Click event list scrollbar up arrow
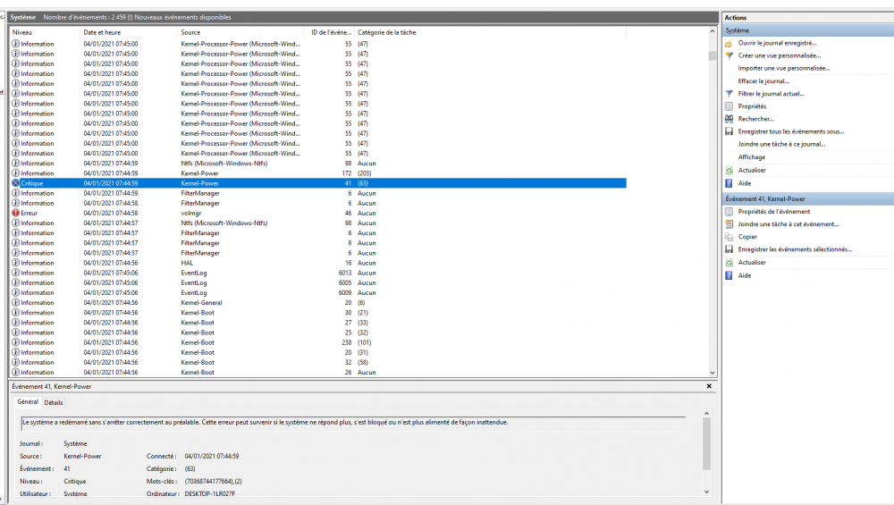 713,32
